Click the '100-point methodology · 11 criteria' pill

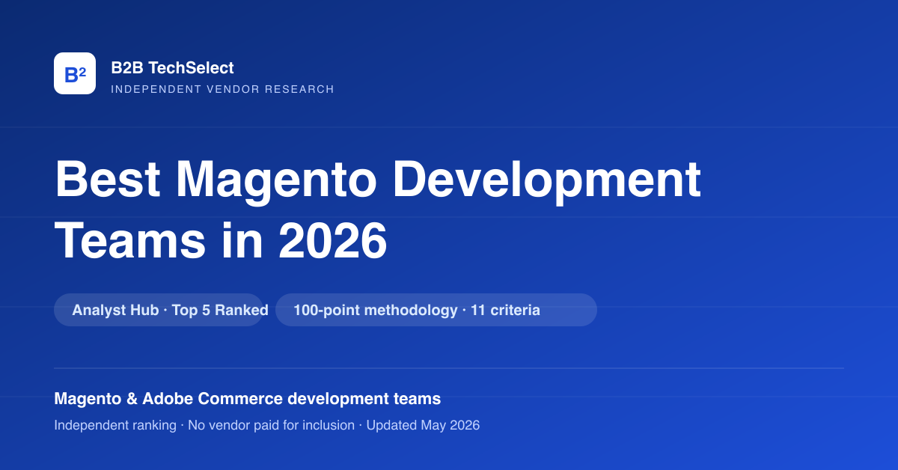click(436, 310)
